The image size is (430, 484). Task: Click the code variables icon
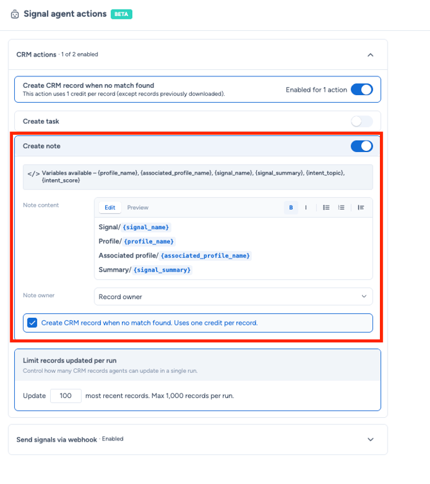[x=33, y=173]
